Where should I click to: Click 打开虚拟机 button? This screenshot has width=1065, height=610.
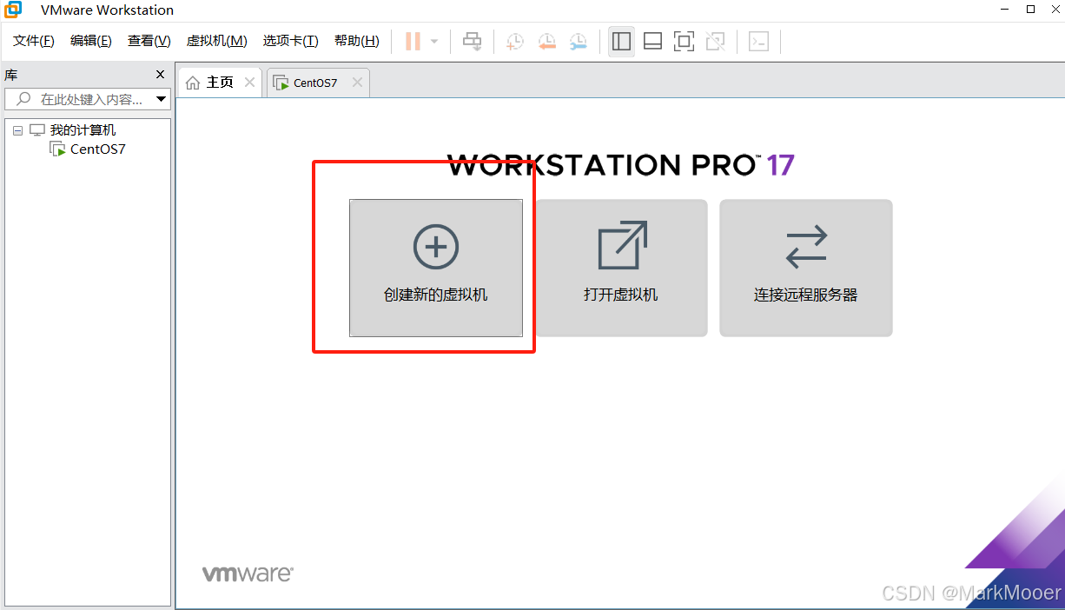[621, 268]
